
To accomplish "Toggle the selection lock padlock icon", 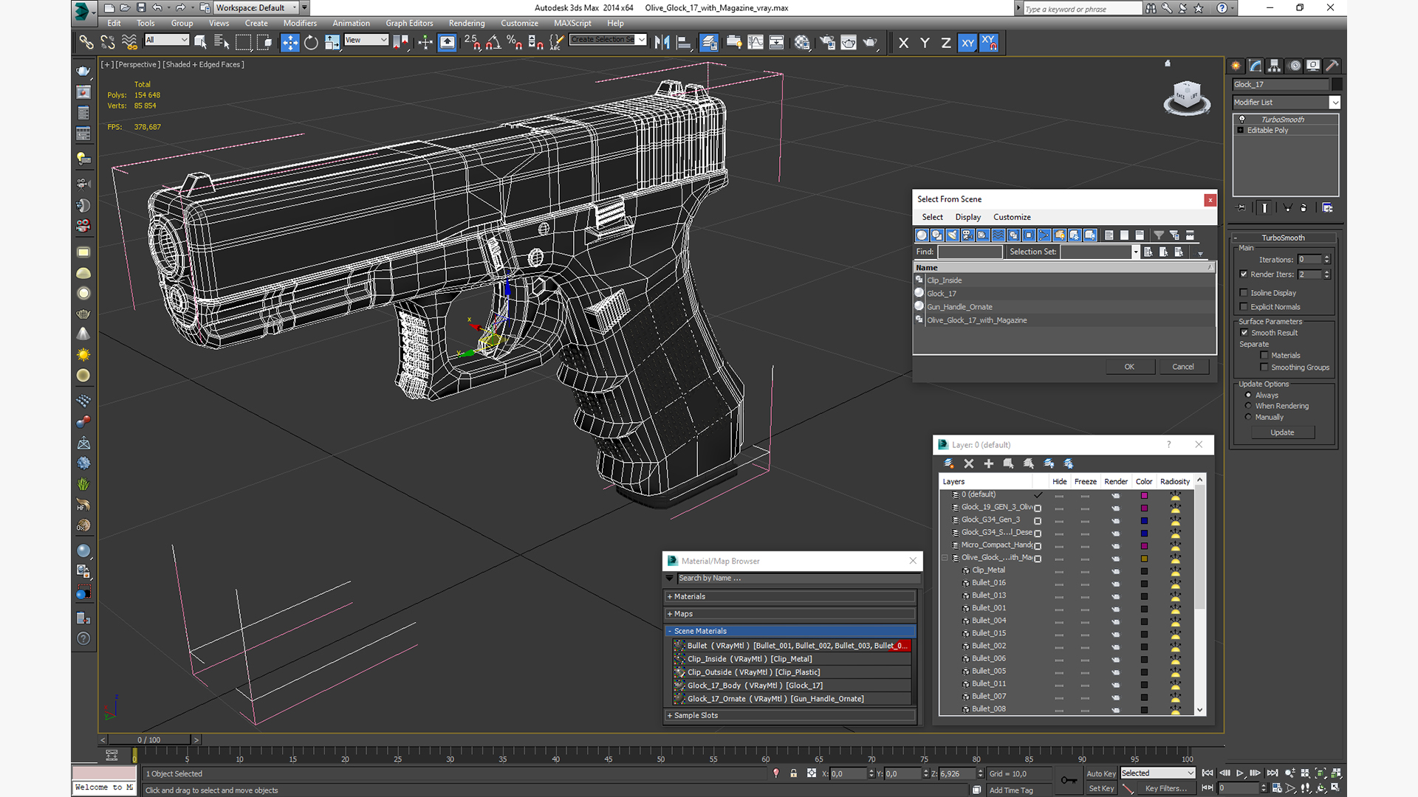I will (794, 773).
